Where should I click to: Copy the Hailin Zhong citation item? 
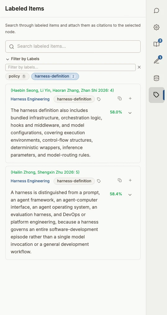[120, 180]
